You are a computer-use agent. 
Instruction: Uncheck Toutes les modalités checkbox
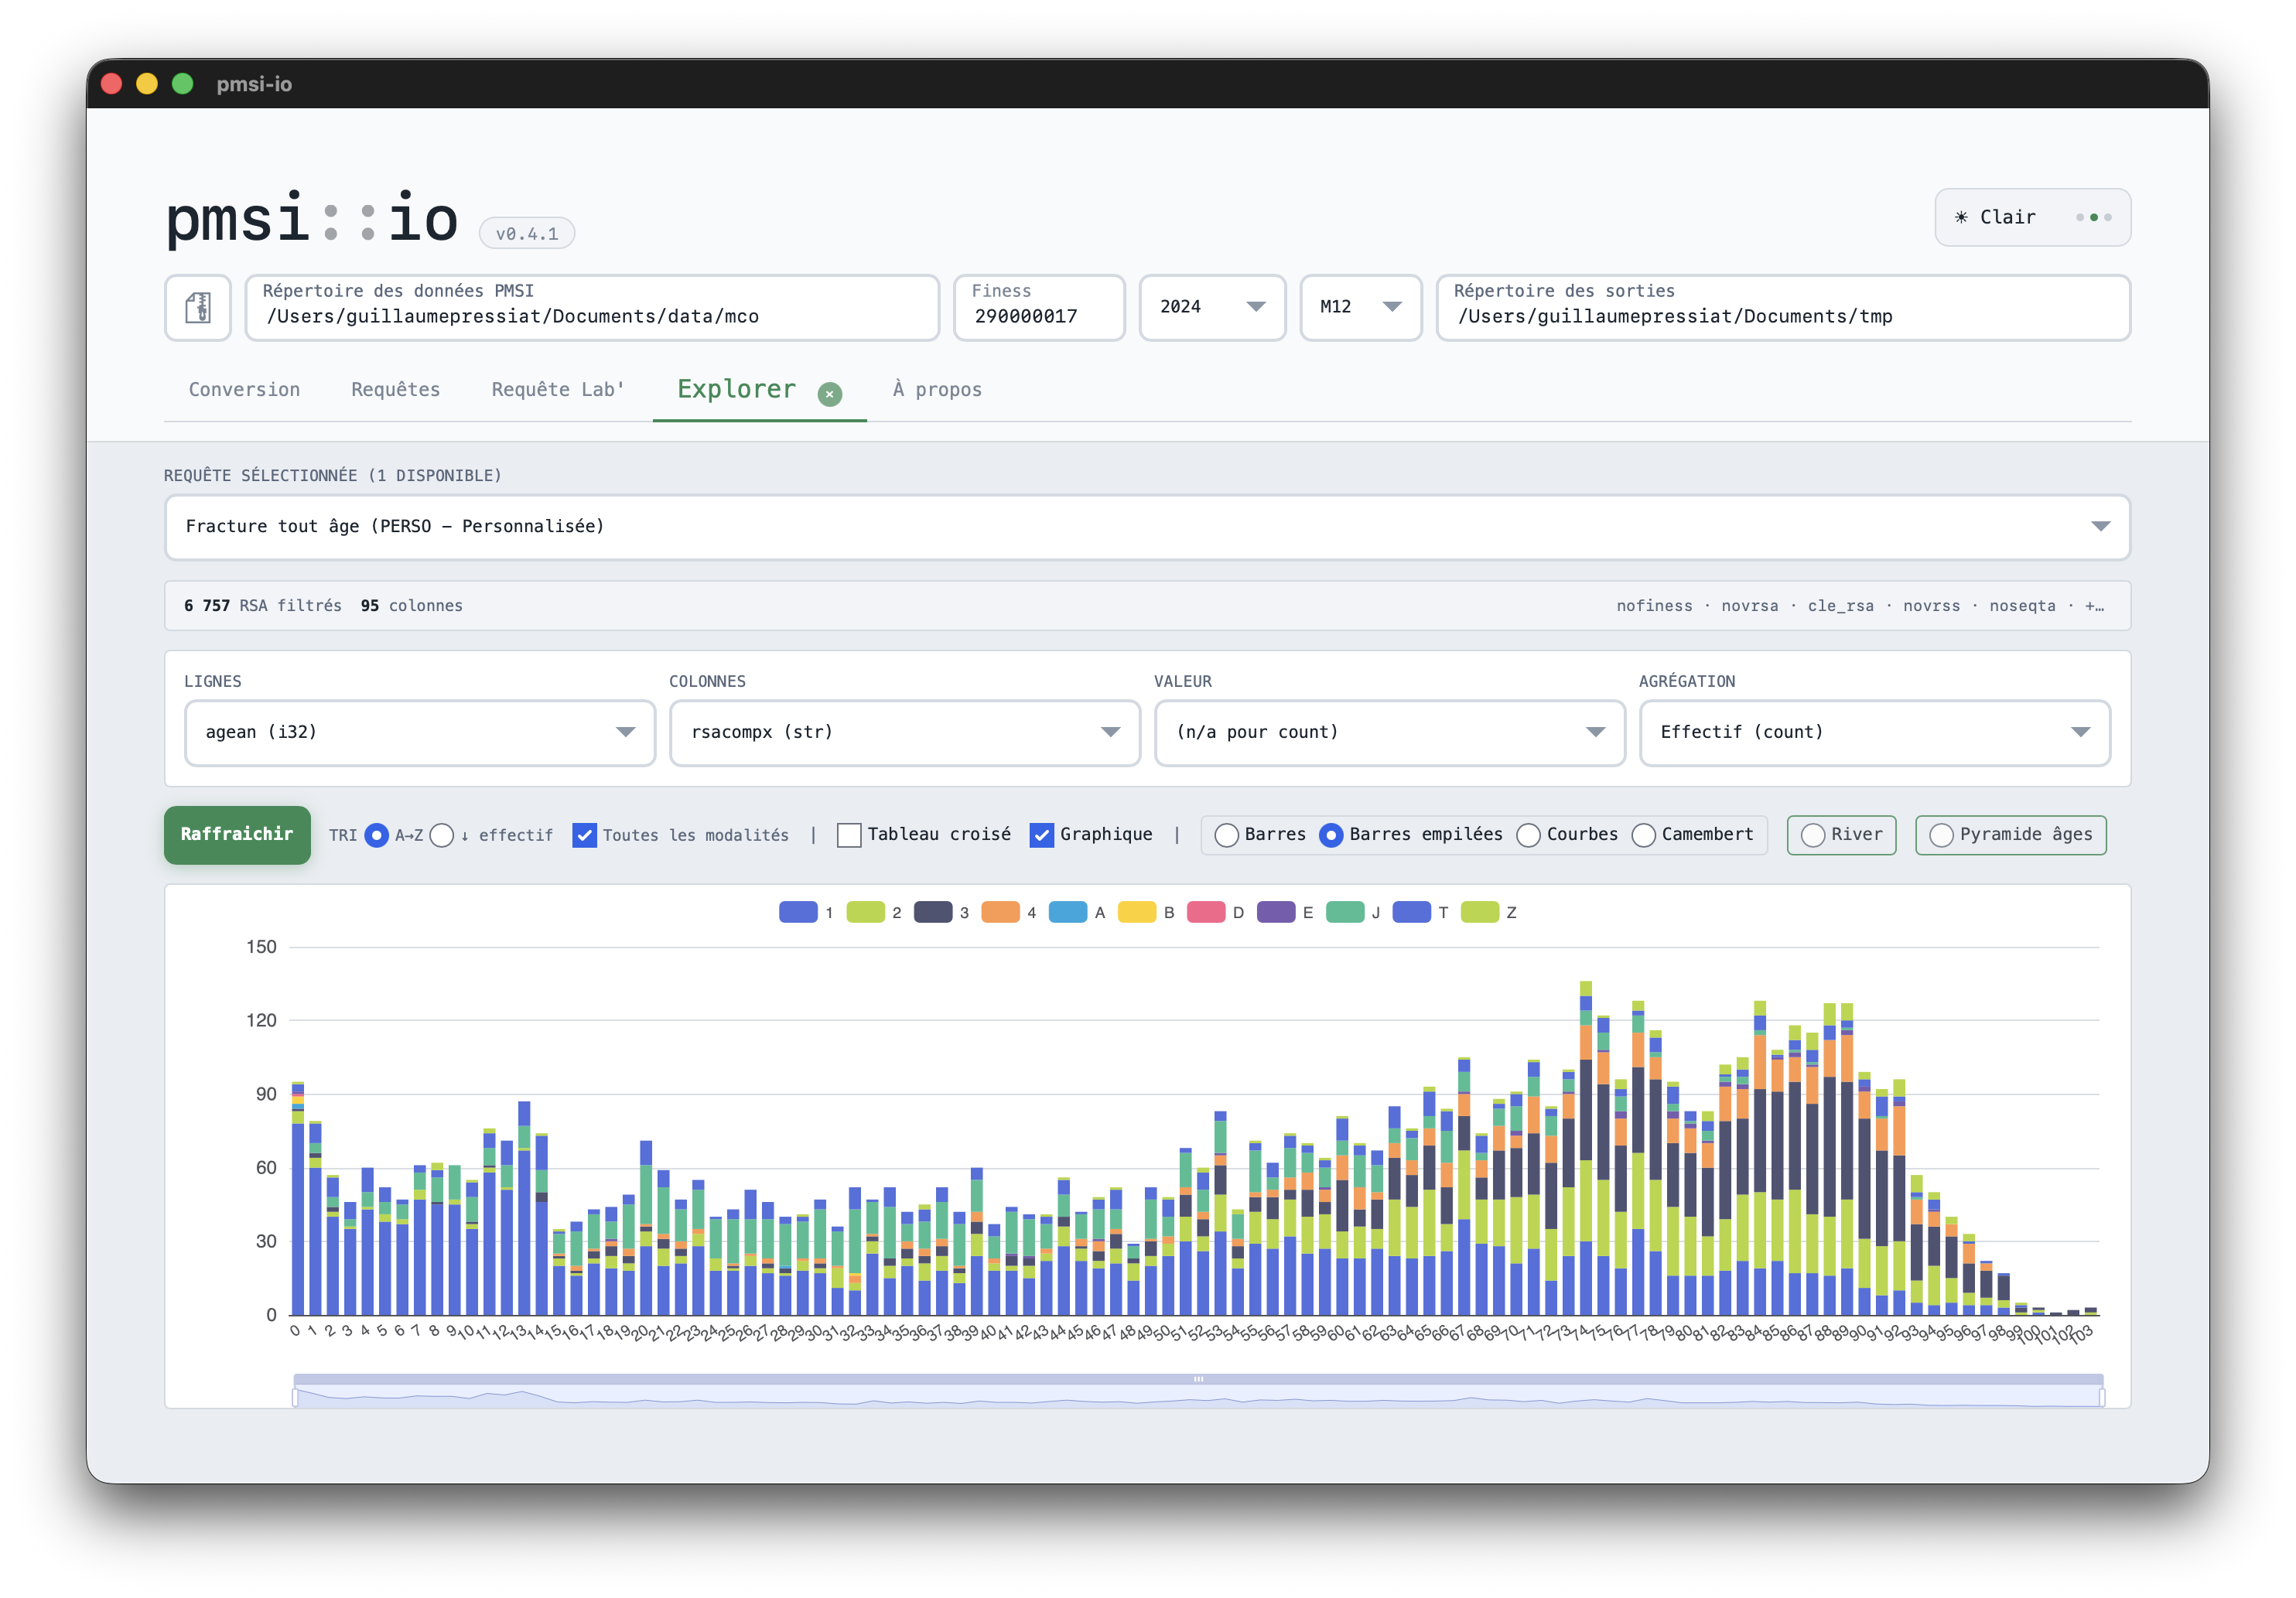point(584,835)
